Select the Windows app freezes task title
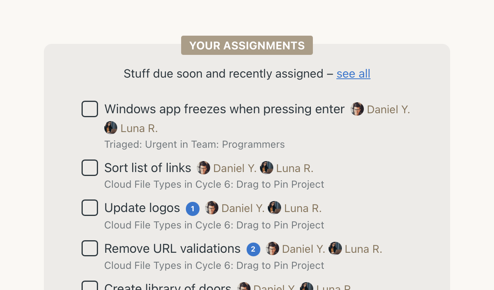The width and height of the screenshot is (494, 290). tap(224, 109)
